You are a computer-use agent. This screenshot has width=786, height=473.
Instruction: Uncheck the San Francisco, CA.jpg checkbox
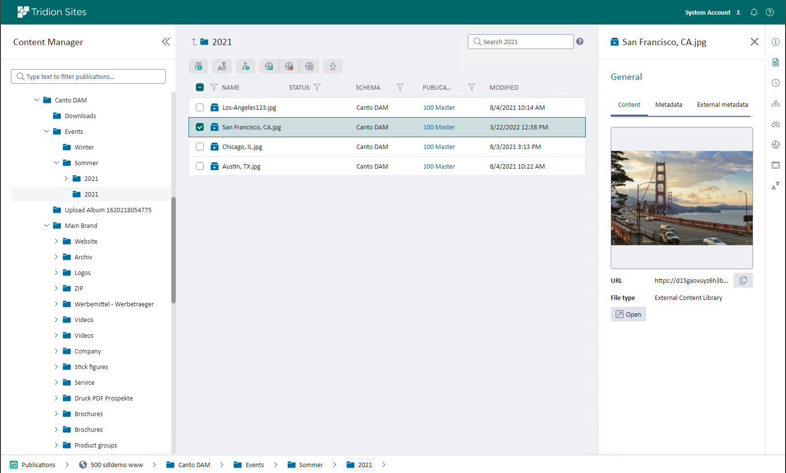(200, 127)
